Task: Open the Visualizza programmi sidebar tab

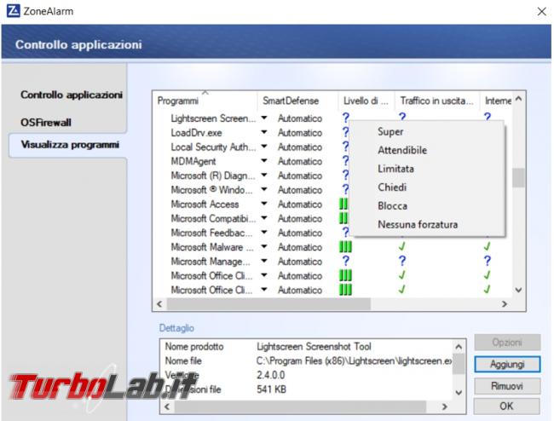Action: [70, 145]
